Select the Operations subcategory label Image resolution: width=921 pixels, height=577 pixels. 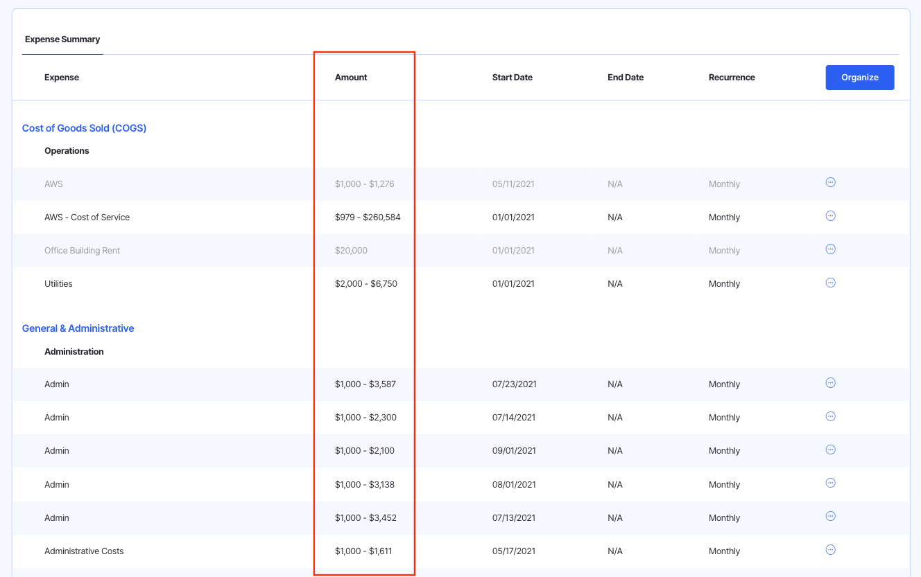click(67, 151)
